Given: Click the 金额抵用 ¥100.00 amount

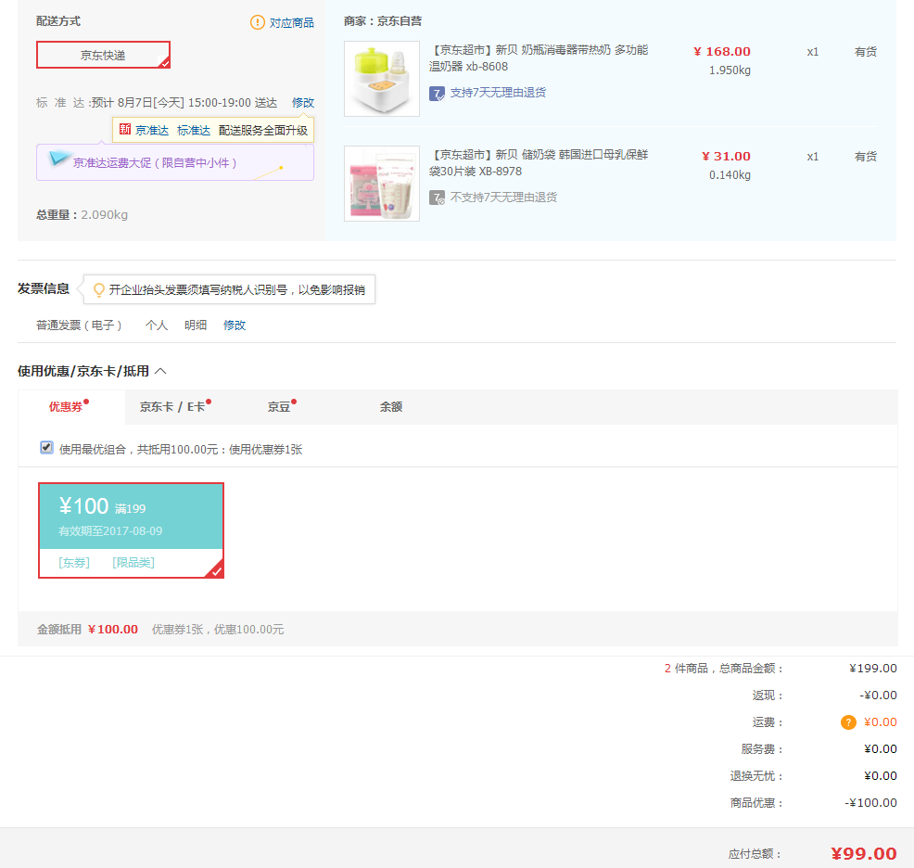Looking at the screenshot, I should pos(112,630).
